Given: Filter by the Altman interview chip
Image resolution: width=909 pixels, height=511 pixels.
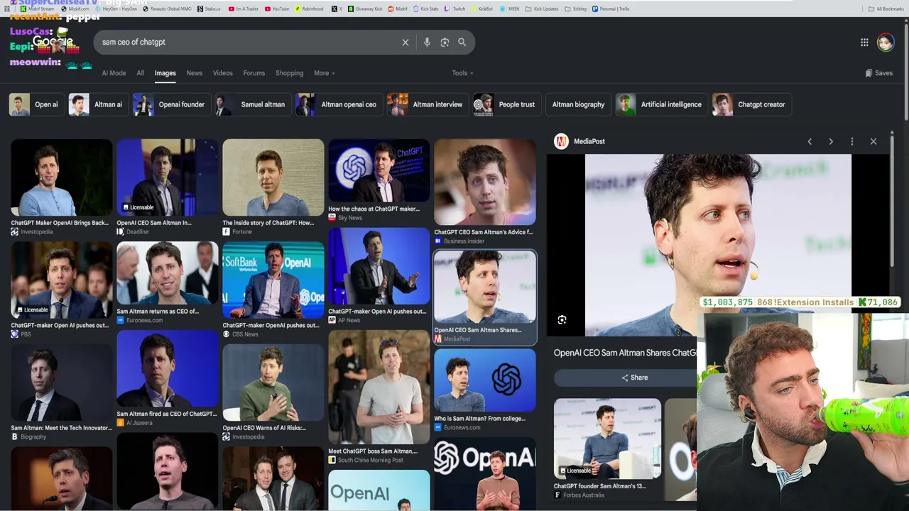Looking at the screenshot, I should 428,104.
